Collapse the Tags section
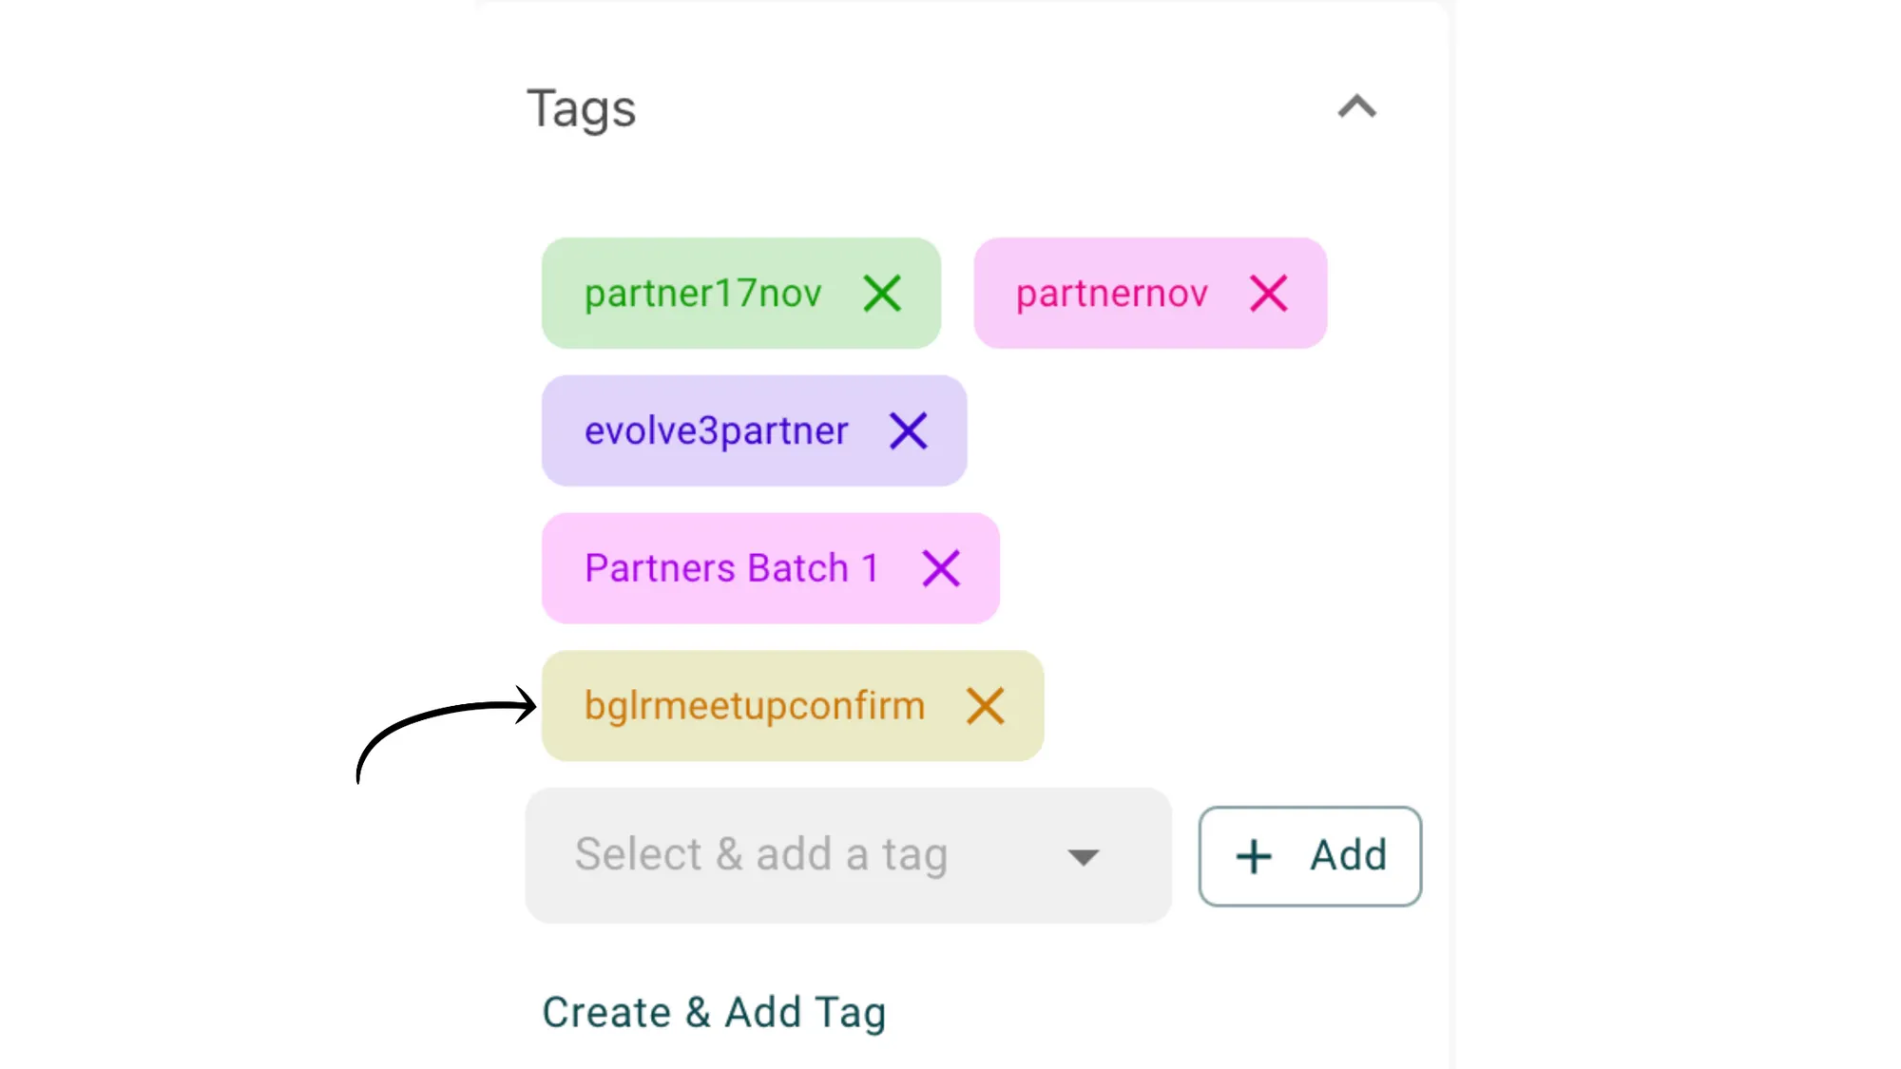 [1357, 107]
